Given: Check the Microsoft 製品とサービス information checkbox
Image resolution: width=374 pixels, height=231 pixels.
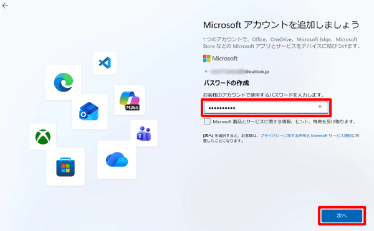Looking at the screenshot, I should pyautogui.click(x=207, y=121).
